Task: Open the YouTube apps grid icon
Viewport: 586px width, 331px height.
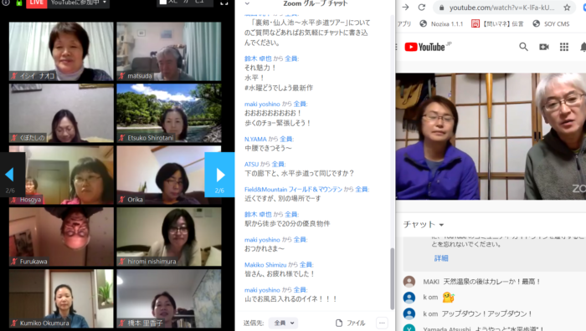Action: (x=564, y=47)
